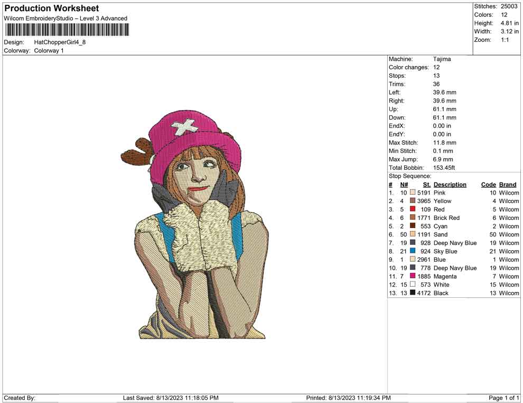Image resolution: width=523 pixels, height=403 pixels.
Task: Click the Max Stitch value 11.8 mm
Action: pyautogui.click(x=444, y=143)
